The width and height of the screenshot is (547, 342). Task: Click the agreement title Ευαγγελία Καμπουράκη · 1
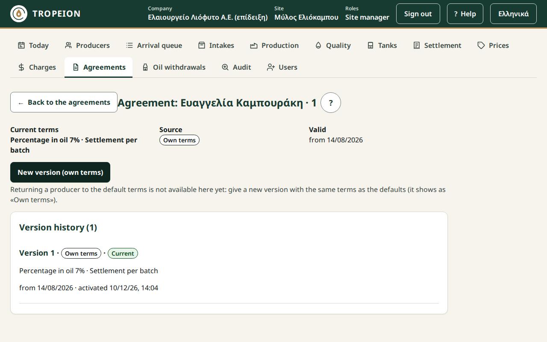point(217,103)
